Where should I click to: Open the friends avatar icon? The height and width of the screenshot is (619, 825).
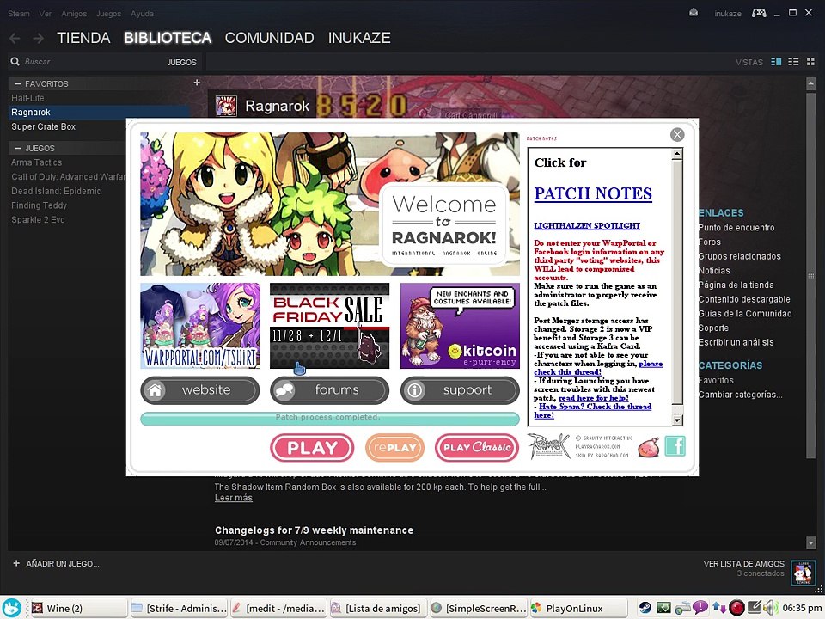pos(804,573)
